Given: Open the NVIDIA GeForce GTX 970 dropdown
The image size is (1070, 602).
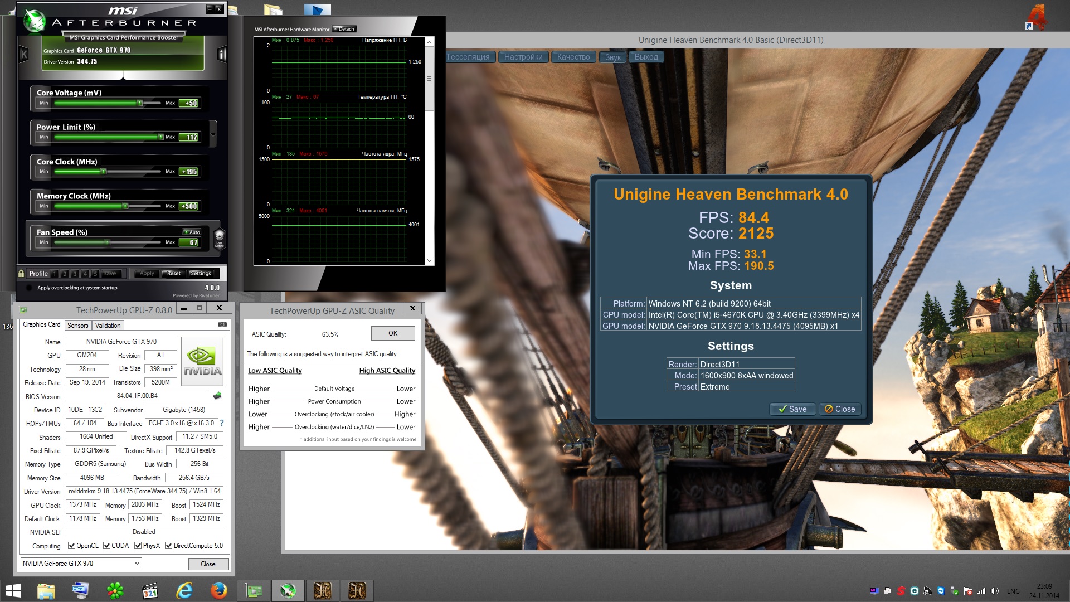Looking at the screenshot, I should click(81, 564).
